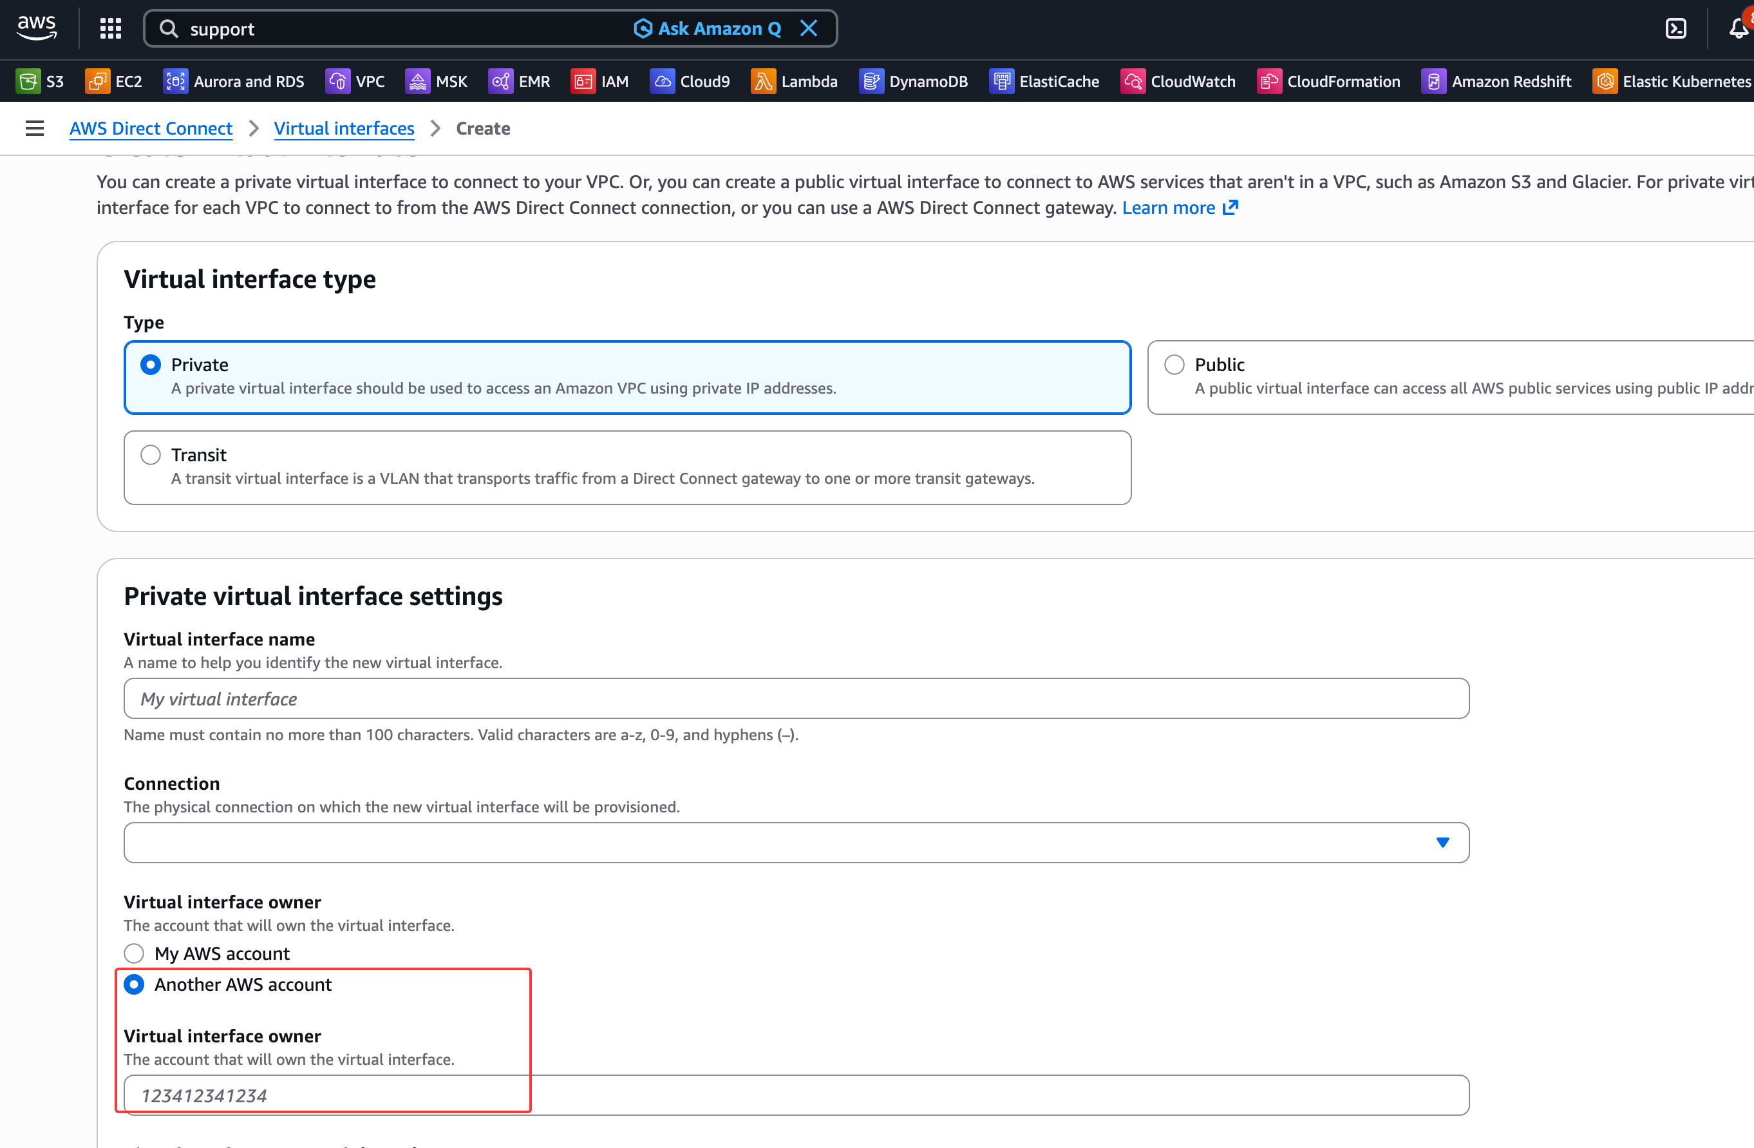
Task: Open the Lambda bookmark shortcut
Action: [795, 81]
